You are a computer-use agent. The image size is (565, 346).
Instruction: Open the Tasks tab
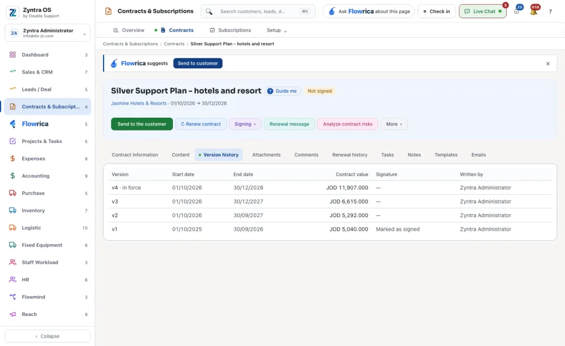tap(387, 155)
